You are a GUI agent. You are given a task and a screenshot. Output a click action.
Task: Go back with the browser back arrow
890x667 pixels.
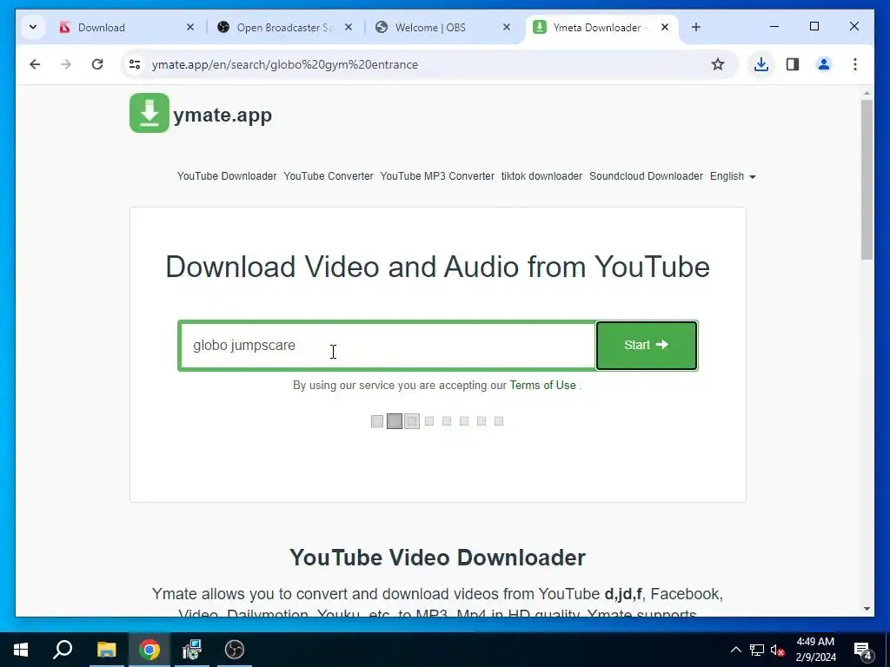35,64
